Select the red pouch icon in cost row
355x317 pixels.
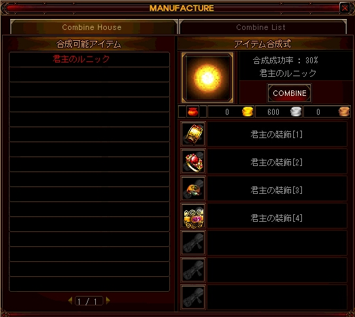(x=193, y=112)
